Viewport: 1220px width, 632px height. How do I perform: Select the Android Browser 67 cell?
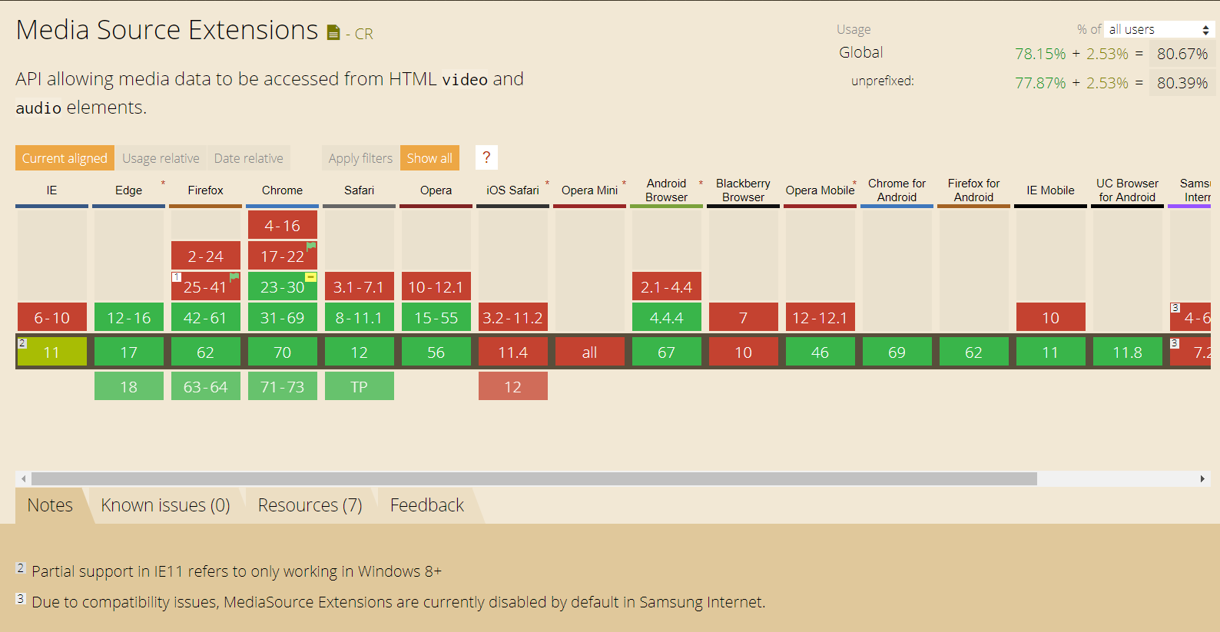667,352
